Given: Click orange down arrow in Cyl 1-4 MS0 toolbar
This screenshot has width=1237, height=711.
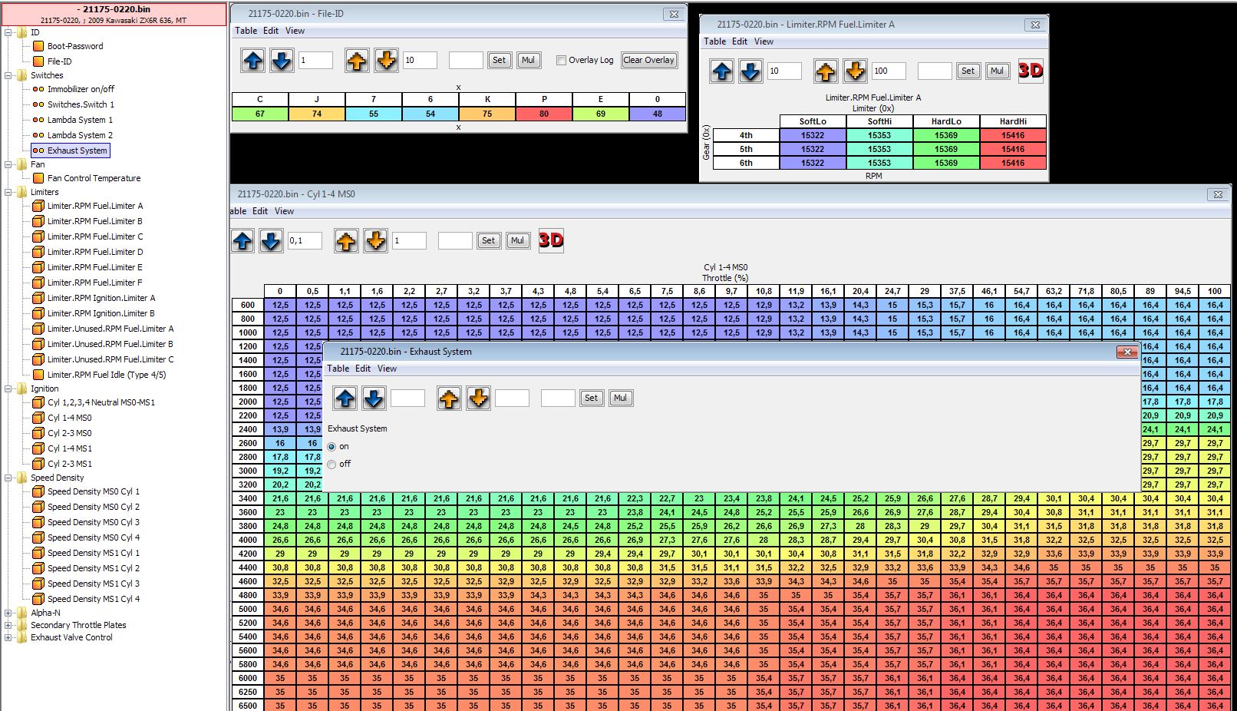Looking at the screenshot, I should [375, 241].
